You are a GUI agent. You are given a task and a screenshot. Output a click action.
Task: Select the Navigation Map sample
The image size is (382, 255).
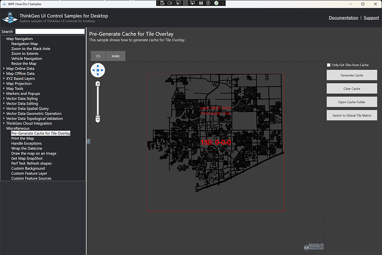tap(24, 44)
